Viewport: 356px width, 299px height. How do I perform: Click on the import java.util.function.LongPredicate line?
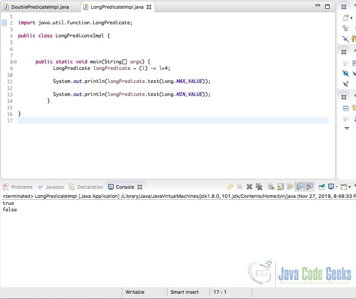point(75,23)
